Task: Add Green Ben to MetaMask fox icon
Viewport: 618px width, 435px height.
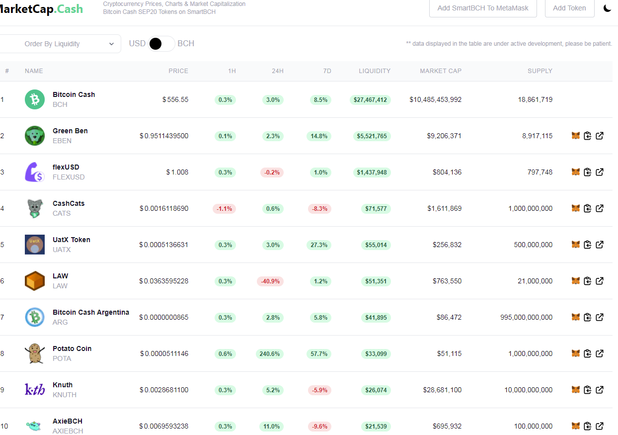Action: pos(576,136)
